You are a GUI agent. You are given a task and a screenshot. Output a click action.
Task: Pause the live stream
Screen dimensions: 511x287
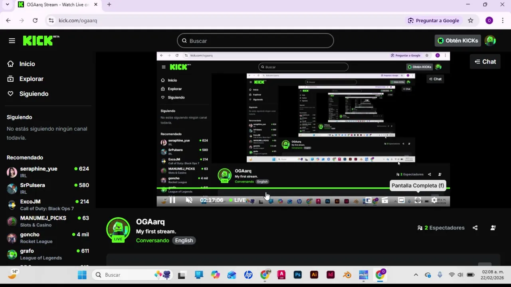172,200
